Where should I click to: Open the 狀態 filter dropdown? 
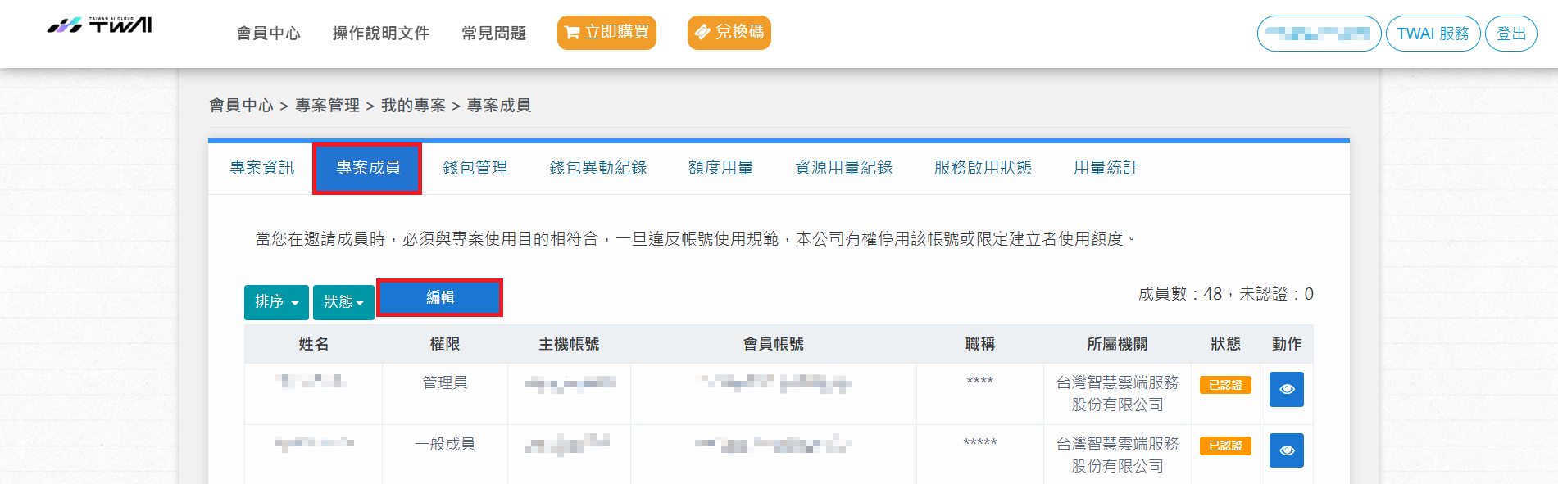tap(343, 302)
